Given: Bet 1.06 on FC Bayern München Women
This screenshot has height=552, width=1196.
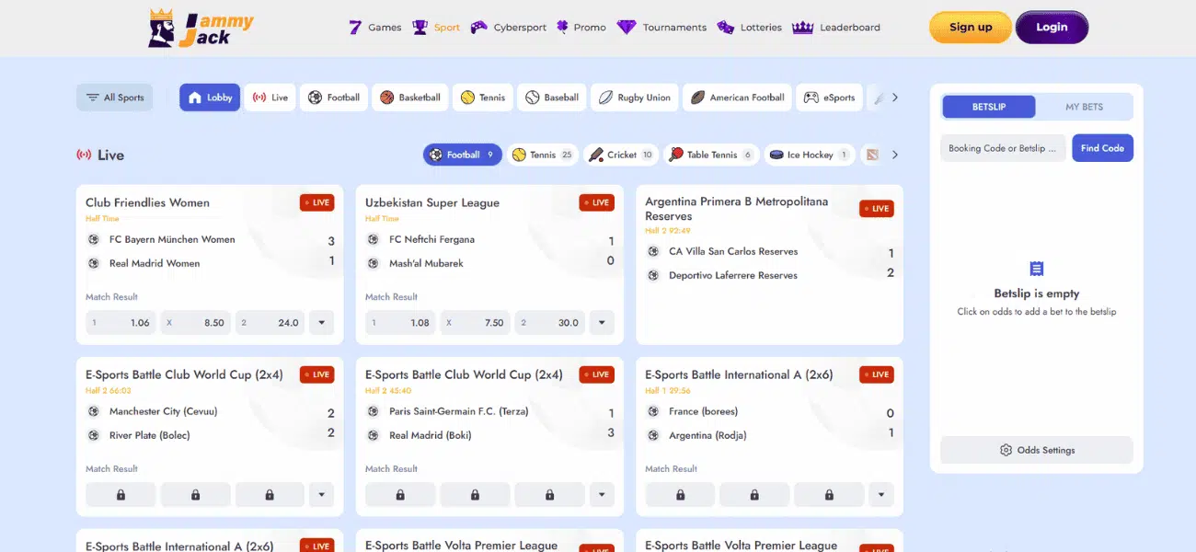Looking at the screenshot, I should pyautogui.click(x=121, y=323).
